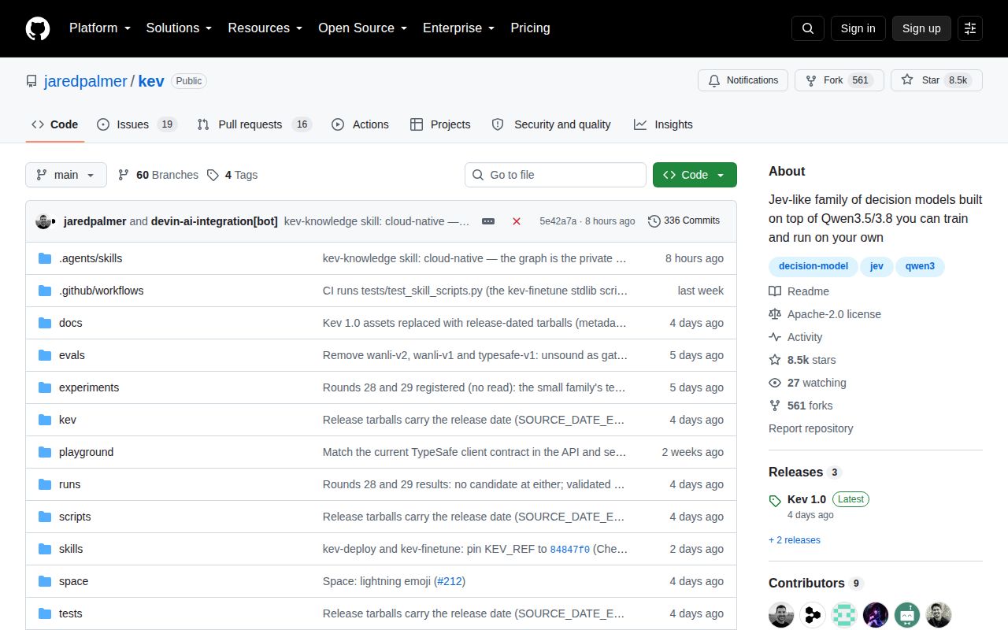
Task: Open the Insights tab
Action: [663, 124]
